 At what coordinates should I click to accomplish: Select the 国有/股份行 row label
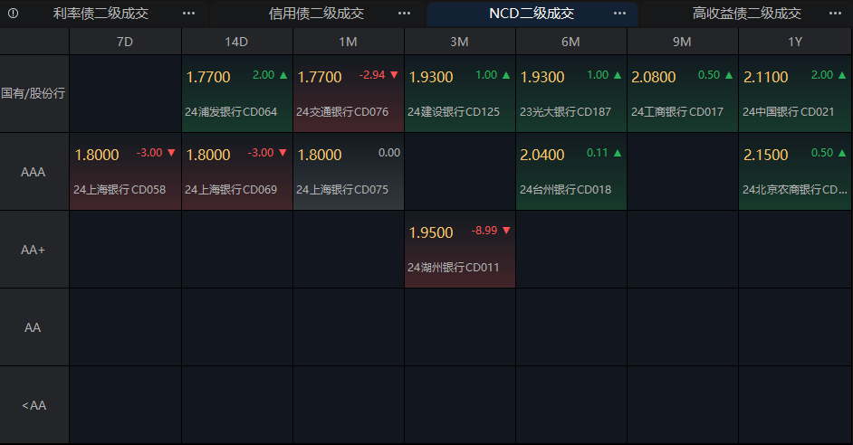34,93
